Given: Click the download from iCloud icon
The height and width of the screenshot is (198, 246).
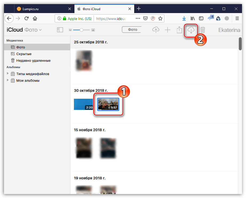Looking at the screenshot, I should [x=191, y=30].
